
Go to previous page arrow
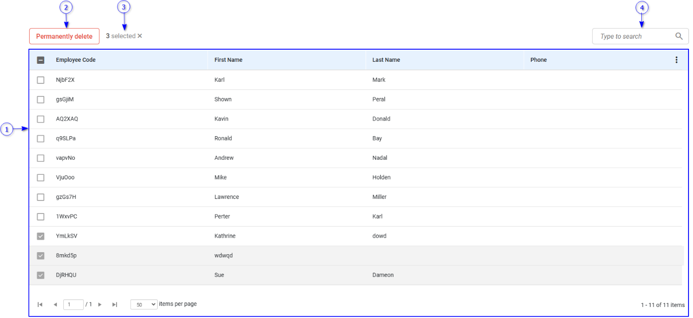(x=55, y=304)
